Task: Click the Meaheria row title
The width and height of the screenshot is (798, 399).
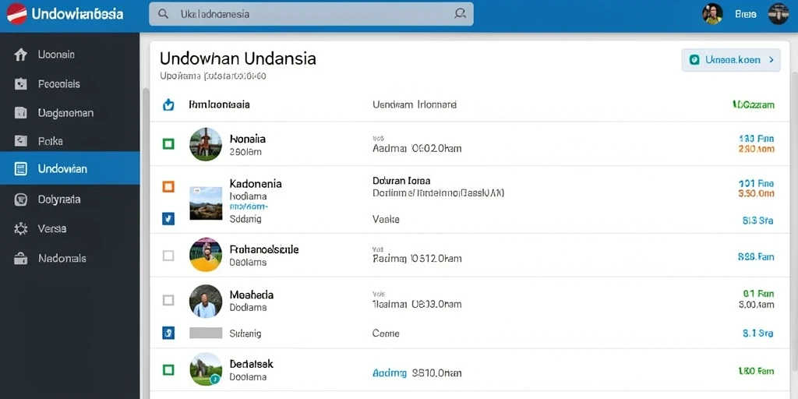Action: coord(252,295)
